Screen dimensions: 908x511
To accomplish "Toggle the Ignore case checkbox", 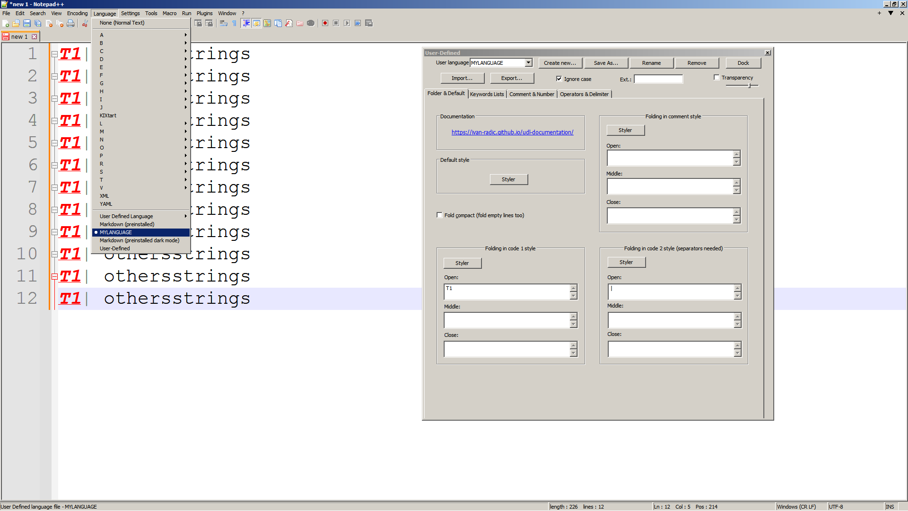I will tap(559, 79).
